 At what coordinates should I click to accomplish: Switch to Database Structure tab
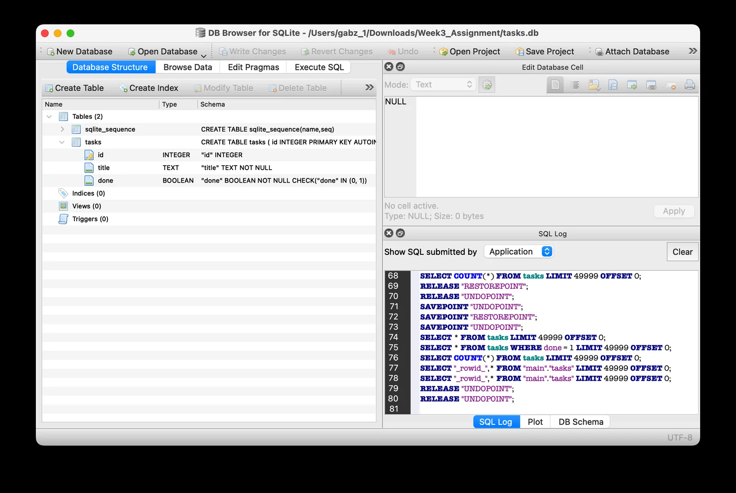click(110, 67)
